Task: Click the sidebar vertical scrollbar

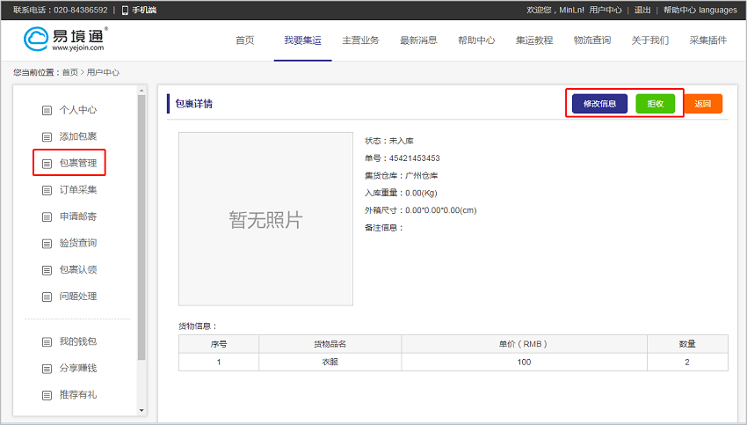Action: [141, 229]
